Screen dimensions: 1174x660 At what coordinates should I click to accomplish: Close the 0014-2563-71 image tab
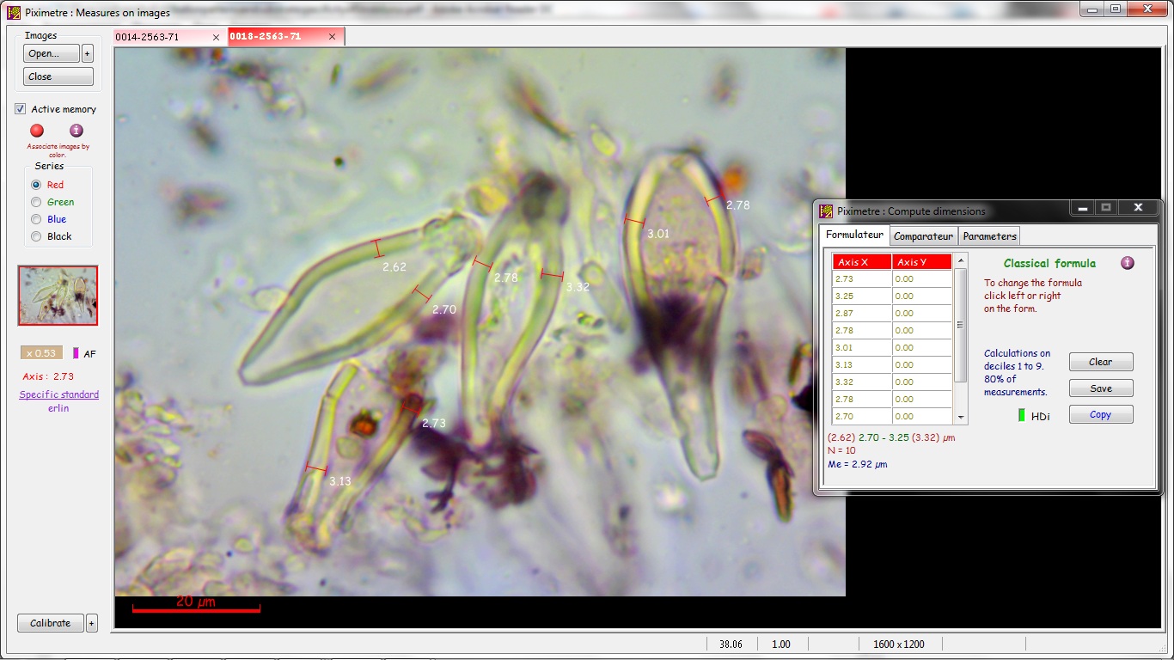(216, 37)
